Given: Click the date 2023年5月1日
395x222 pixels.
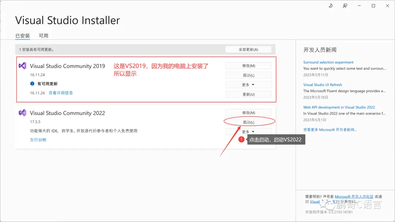Looking at the screenshot, I should (315, 120).
